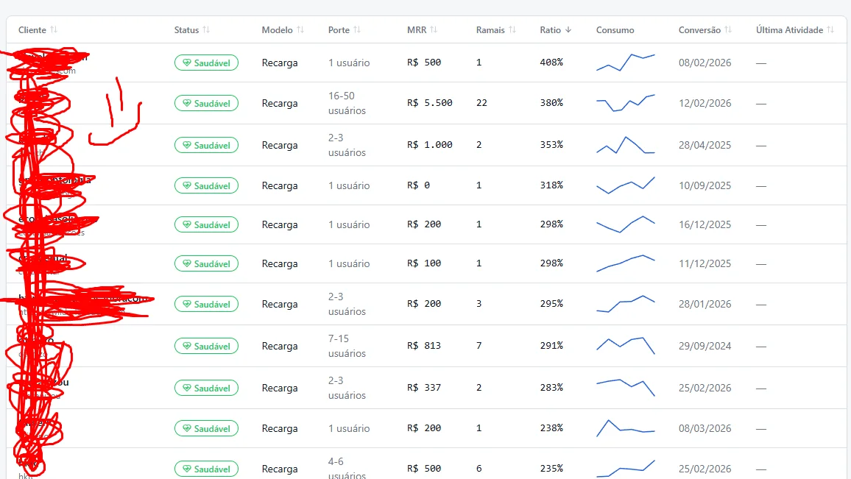Click sort icon next to Conversão
851x479 pixels.
(x=728, y=30)
